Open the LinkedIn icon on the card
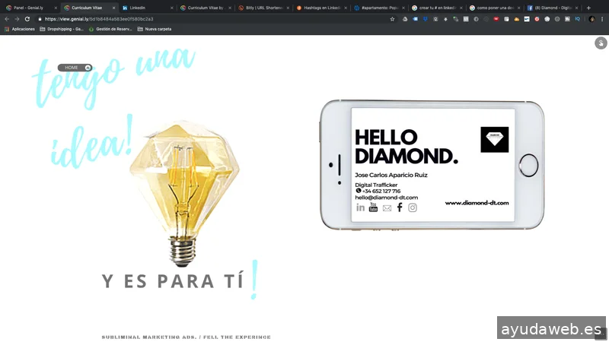 click(x=360, y=207)
